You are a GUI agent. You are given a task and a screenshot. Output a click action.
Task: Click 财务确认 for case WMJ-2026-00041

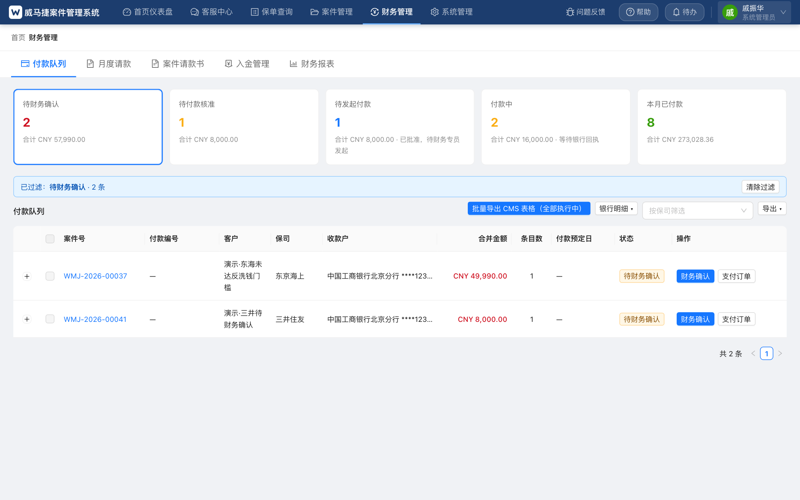click(x=695, y=319)
